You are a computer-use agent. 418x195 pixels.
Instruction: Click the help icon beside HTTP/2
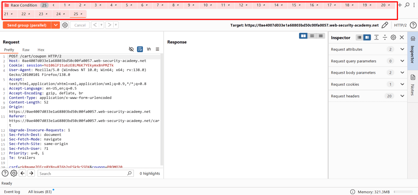(x=413, y=25)
